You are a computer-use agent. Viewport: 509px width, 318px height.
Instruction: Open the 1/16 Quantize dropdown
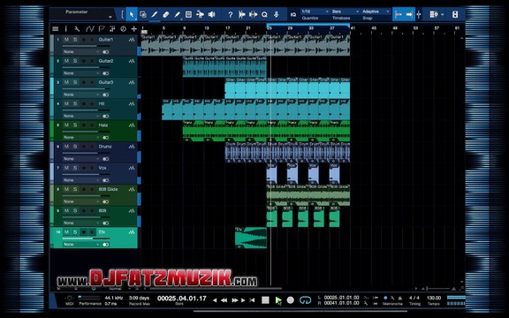tap(315, 11)
